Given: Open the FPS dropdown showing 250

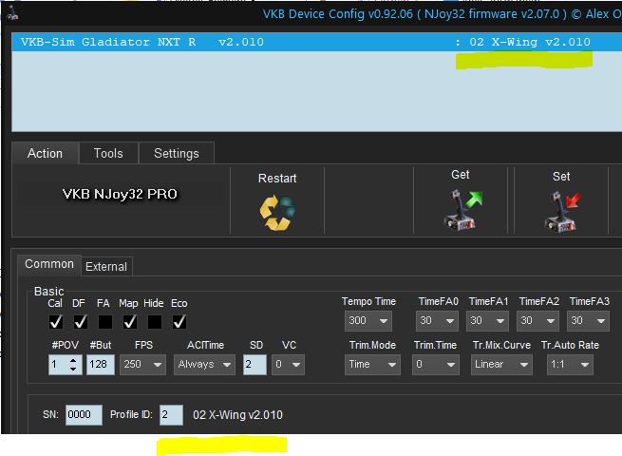Looking at the screenshot, I should [142, 364].
